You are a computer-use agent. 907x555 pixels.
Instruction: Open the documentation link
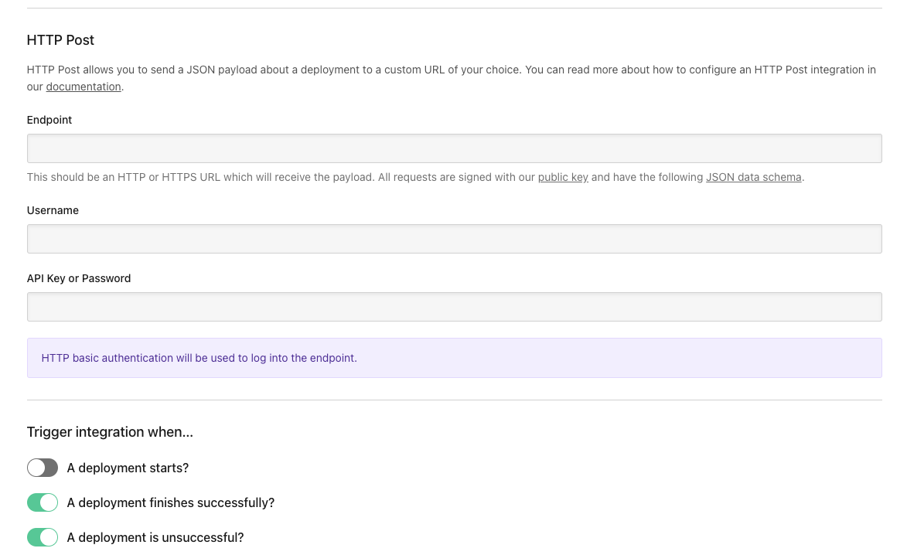tap(84, 87)
